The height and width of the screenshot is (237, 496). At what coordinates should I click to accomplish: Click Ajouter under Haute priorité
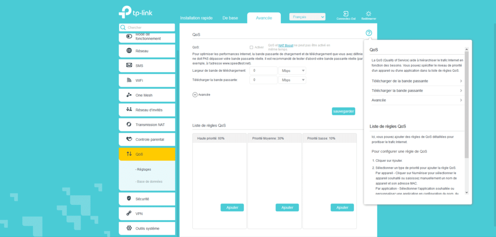coord(232,207)
